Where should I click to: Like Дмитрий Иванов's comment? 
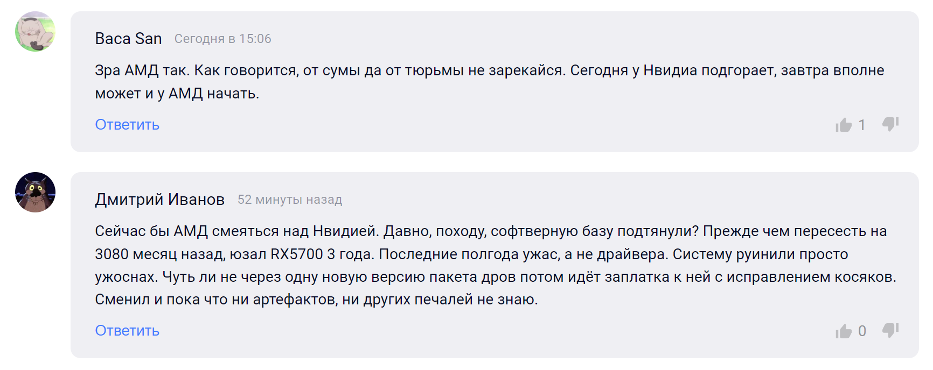pyautogui.click(x=844, y=331)
